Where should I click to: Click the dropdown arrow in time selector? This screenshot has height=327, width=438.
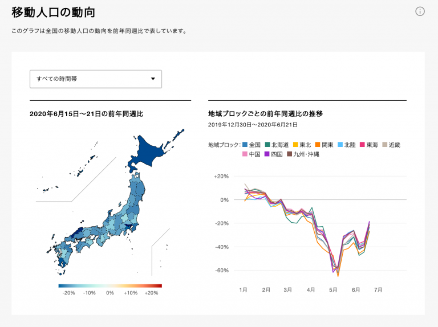153,79
